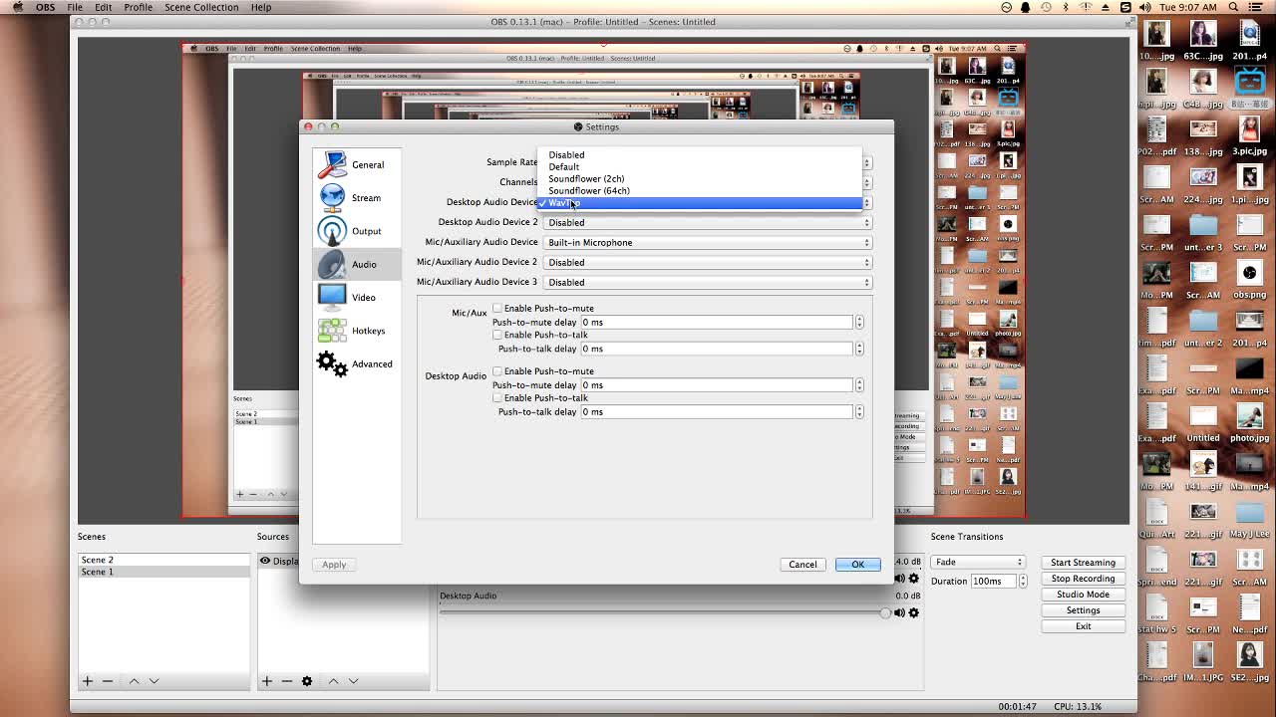
Task: Open the Apple menu
Action: (x=17, y=7)
